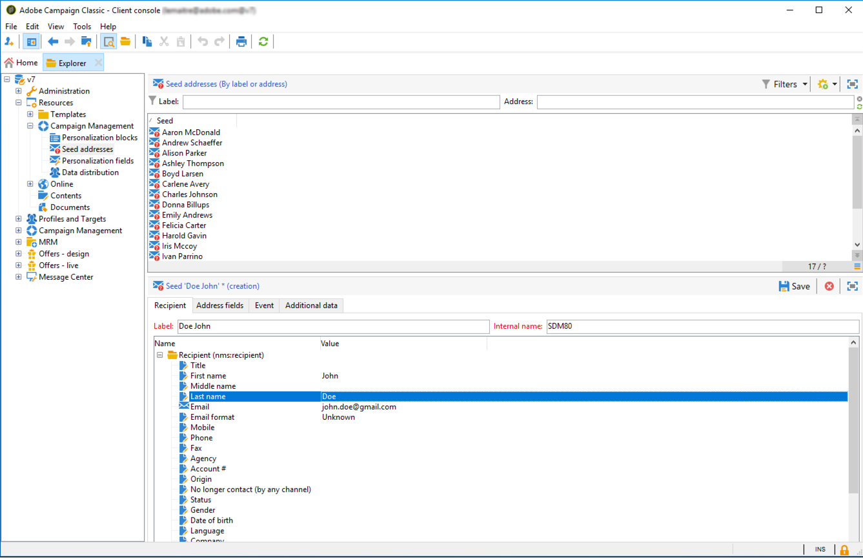The image size is (863, 560).
Task: Open the Filters dropdown
Action: pyautogui.click(x=785, y=84)
